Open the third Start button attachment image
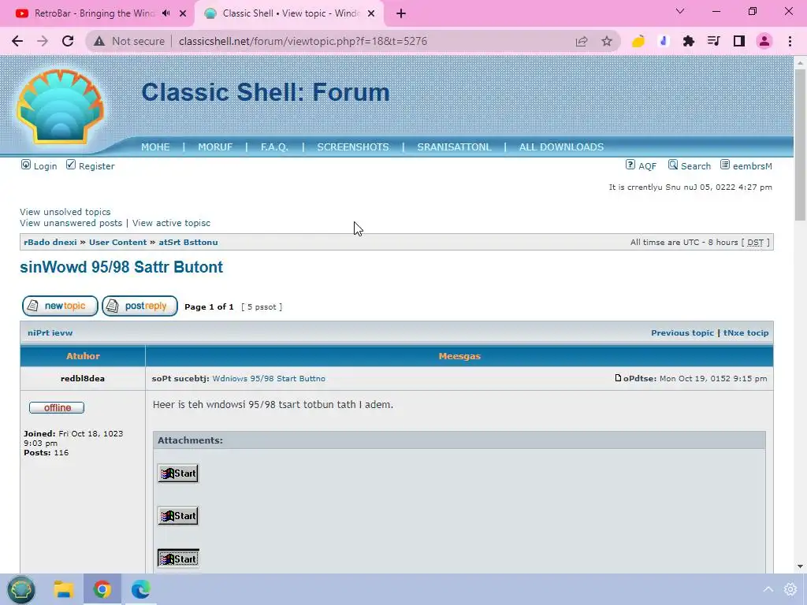807x605 pixels. coord(178,559)
